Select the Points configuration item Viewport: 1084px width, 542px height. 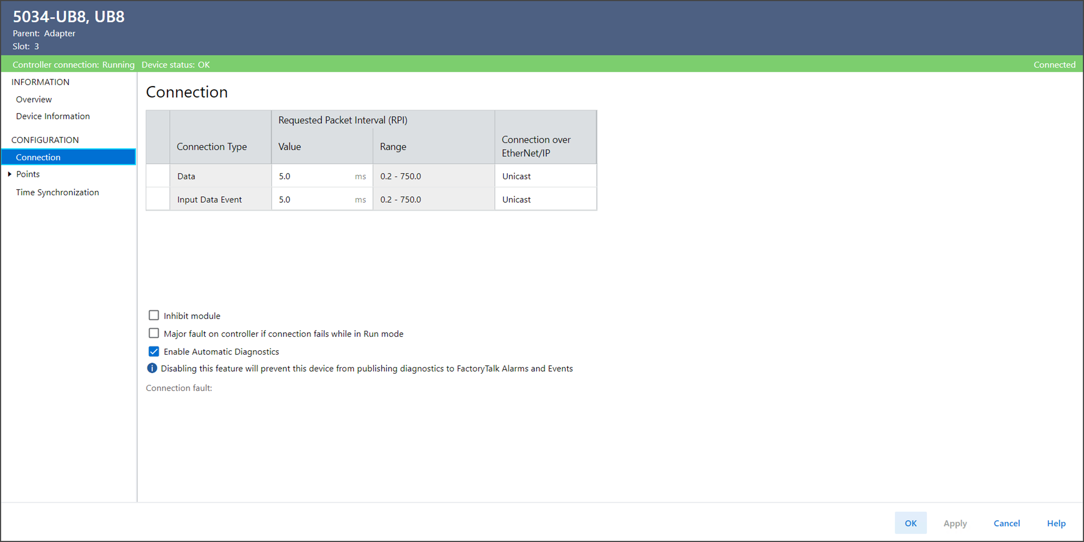pos(28,174)
